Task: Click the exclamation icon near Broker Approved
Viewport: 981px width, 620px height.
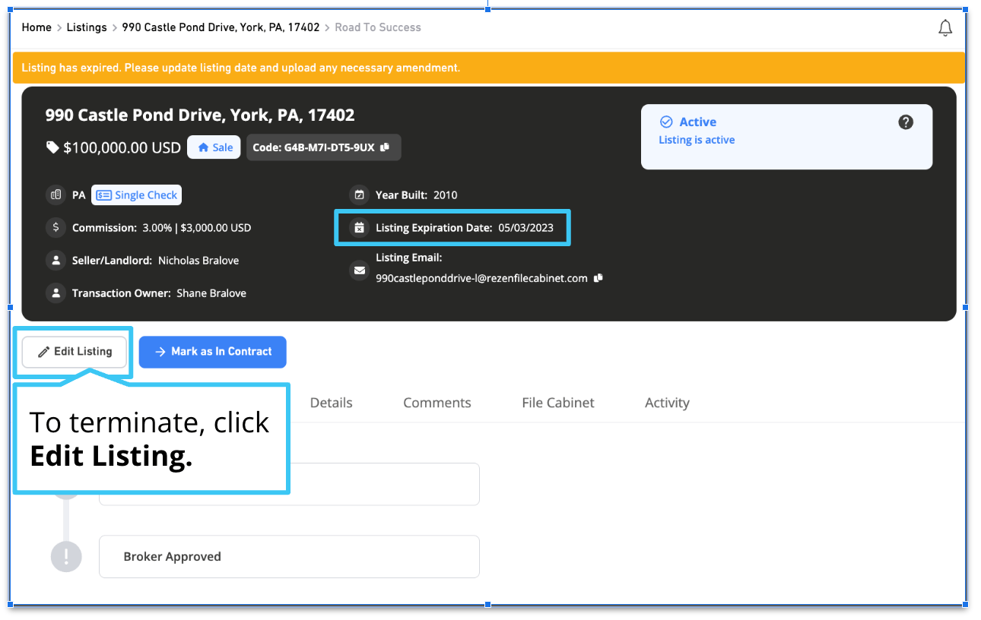Action: click(x=66, y=556)
